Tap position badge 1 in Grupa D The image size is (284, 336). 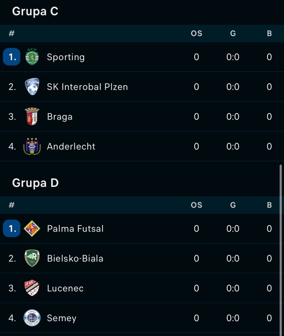click(x=12, y=229)
